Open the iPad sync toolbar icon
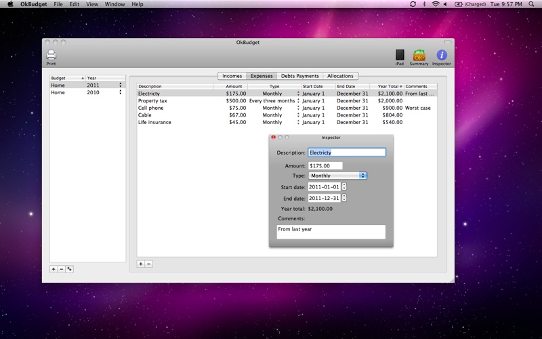 click(x=400, y=57)
